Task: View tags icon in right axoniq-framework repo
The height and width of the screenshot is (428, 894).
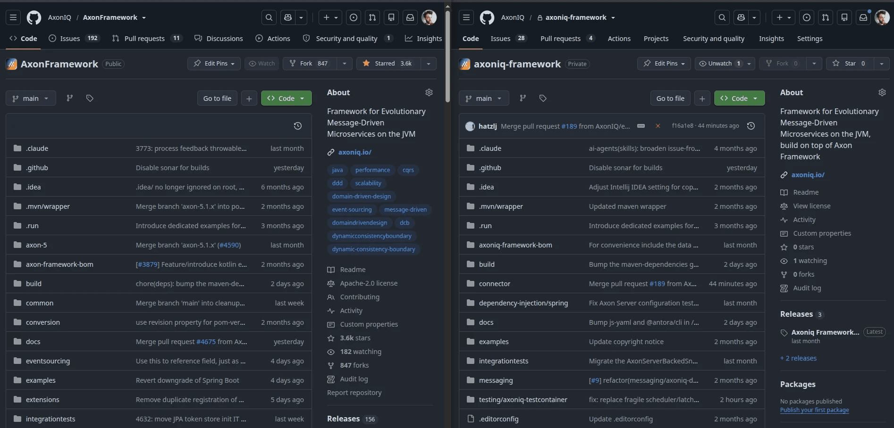Action: pyautogui.click(x=543, y=98)
